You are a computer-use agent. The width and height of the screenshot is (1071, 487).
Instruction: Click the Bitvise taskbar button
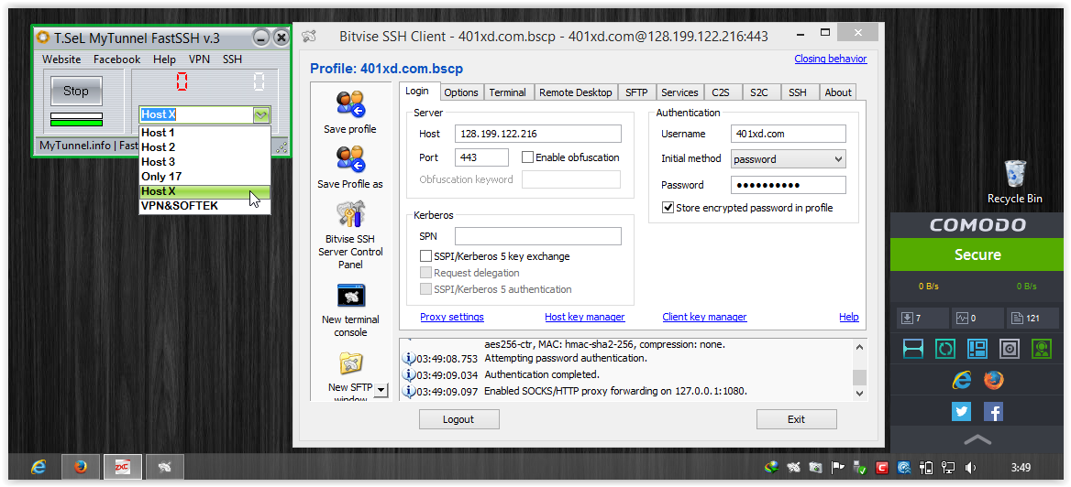pos(165,467)
